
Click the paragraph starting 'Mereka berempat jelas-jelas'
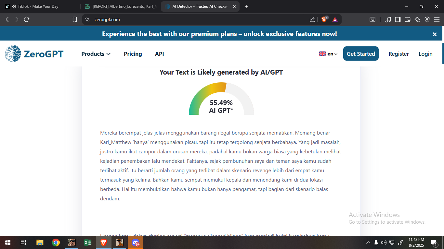click(221, 166)
